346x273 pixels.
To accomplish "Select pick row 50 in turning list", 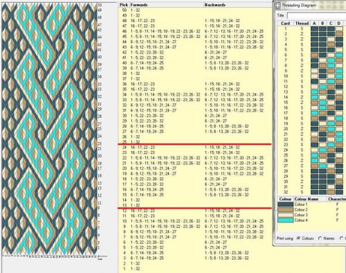I will (x=195, y=10).
